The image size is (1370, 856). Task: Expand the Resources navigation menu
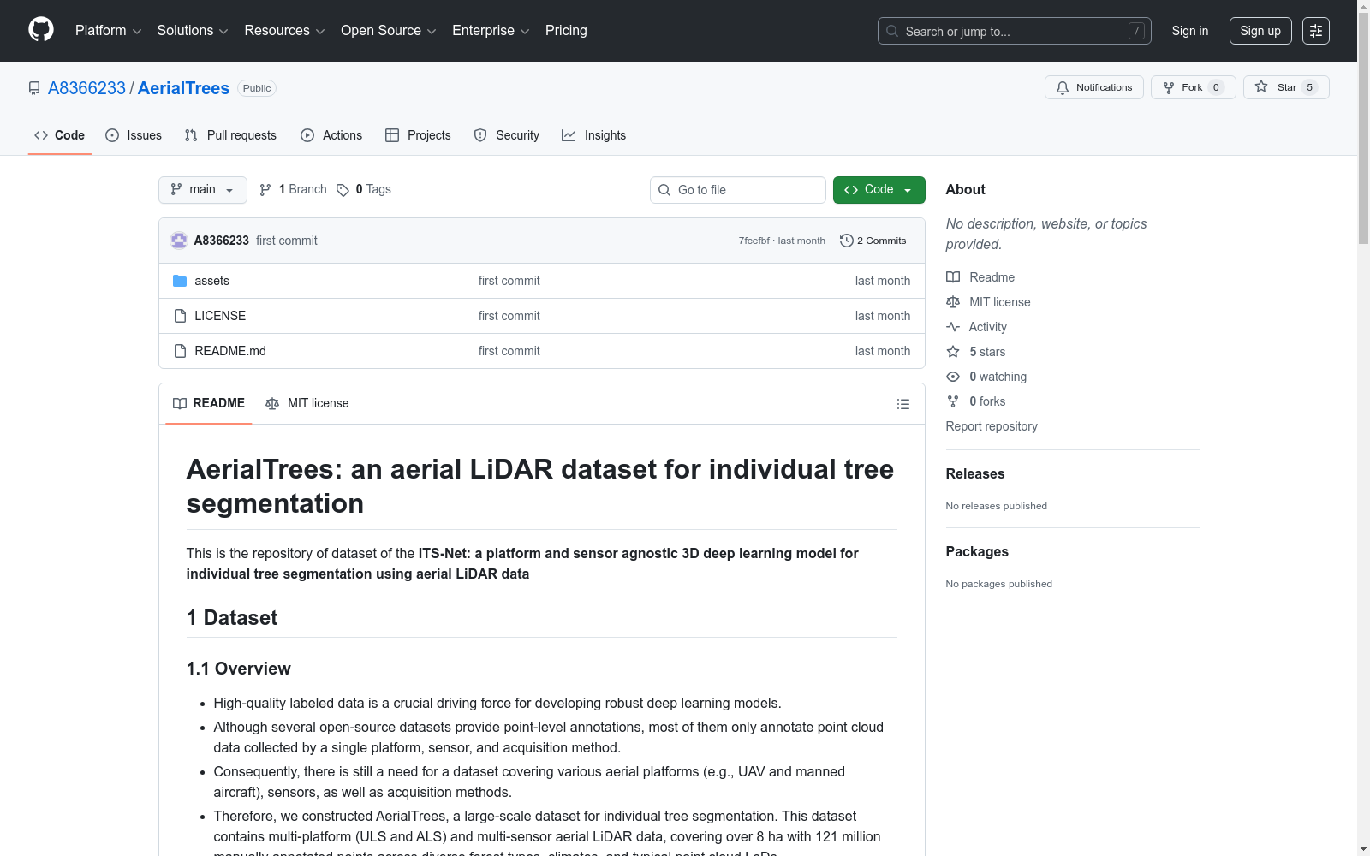pos(284,31)
